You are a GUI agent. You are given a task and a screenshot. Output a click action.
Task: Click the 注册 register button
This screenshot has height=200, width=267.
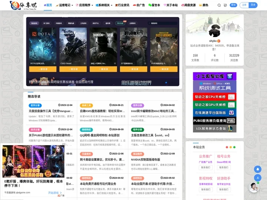[244, 5]
